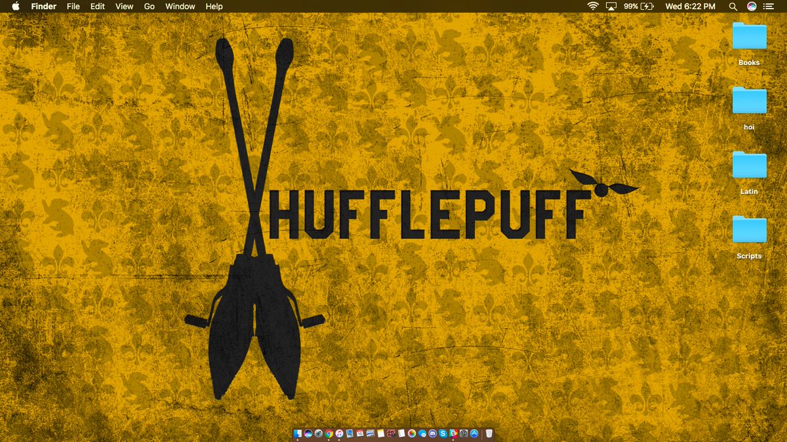Viewport: 787px width, 442px height.
Task: Open the File menu
Action: click(73, 7)
